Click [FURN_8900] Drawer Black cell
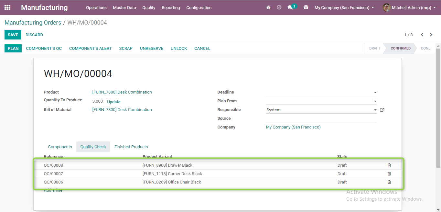The width and height of the screenshot is (441, 212). coord(167,165)
